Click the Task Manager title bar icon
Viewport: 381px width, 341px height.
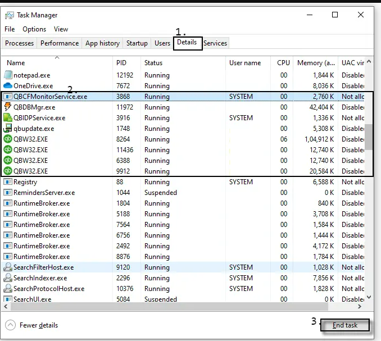click(10, 15)
